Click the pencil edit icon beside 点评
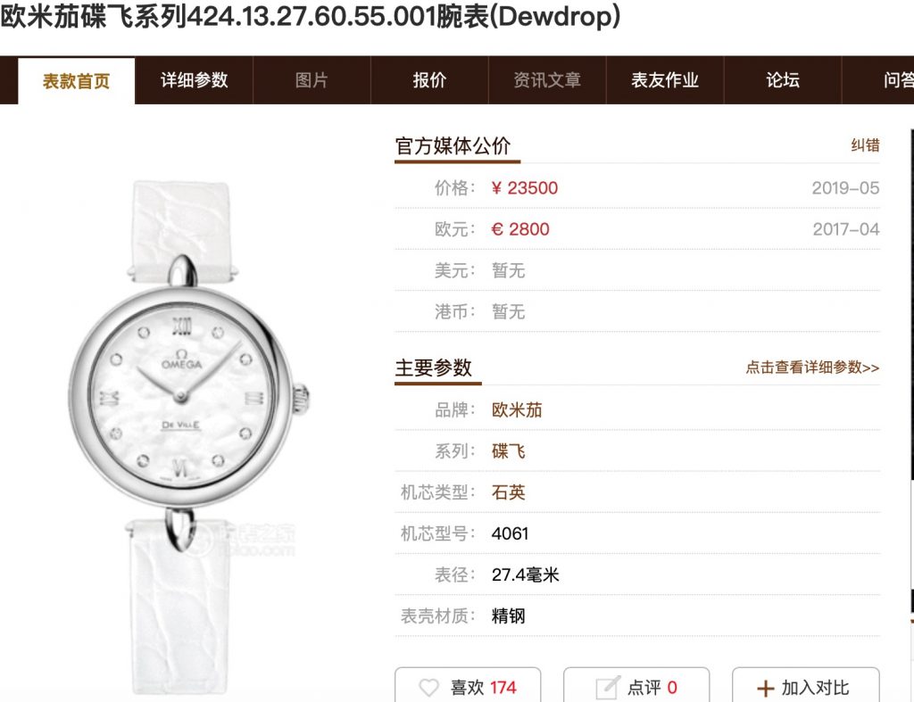 607,688
